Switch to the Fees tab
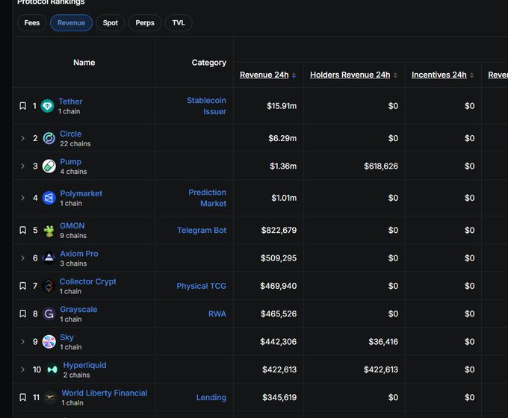 pos(31,23)
